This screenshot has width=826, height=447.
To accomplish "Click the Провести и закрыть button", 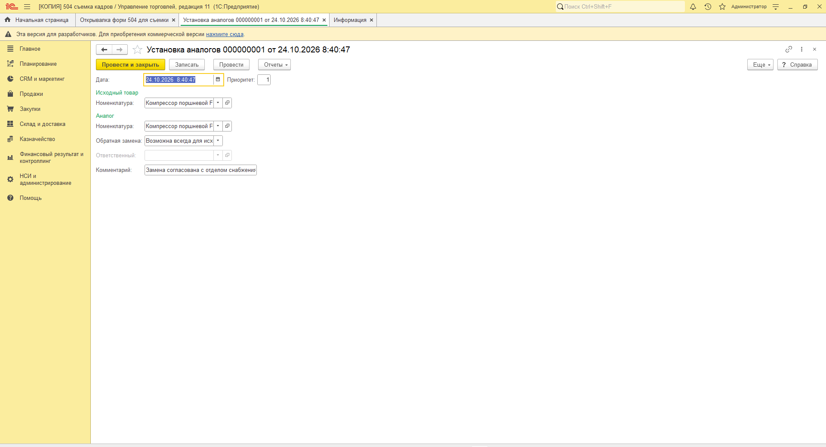I will pyautogui.click(x=130, y=64).
